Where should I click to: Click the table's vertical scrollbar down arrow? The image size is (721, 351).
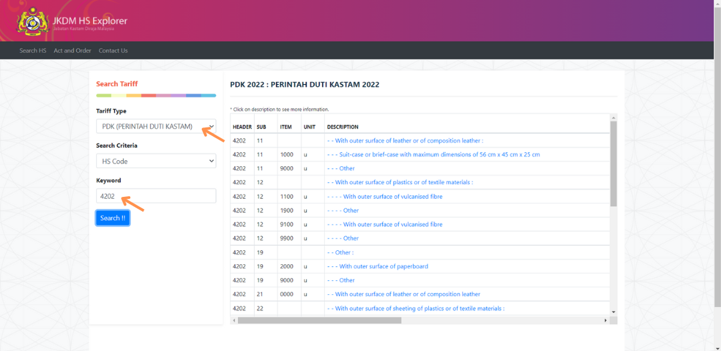click(x=613, y=312)
